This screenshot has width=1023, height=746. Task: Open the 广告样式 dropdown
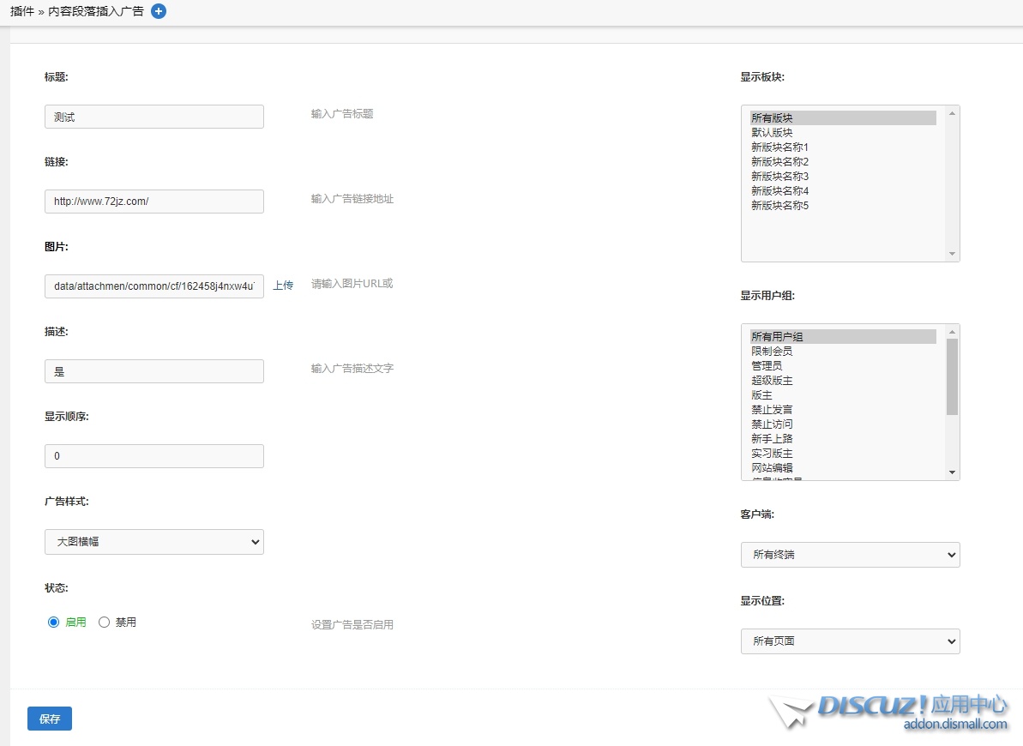click(x=154, y=542)
